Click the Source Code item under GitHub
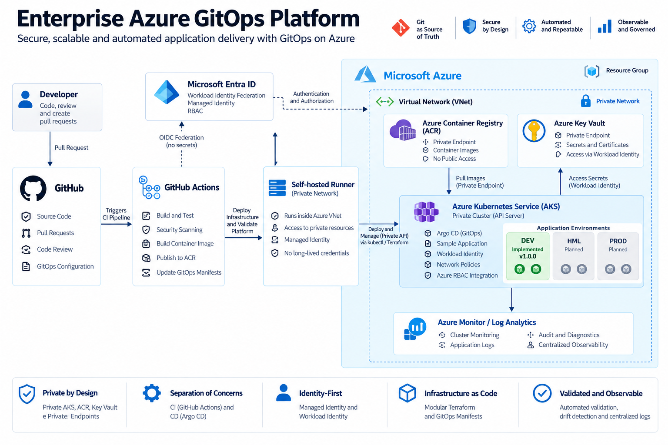The width and height of the screenshot is (668, 445). pyautogui.click(x=46, y=216)
